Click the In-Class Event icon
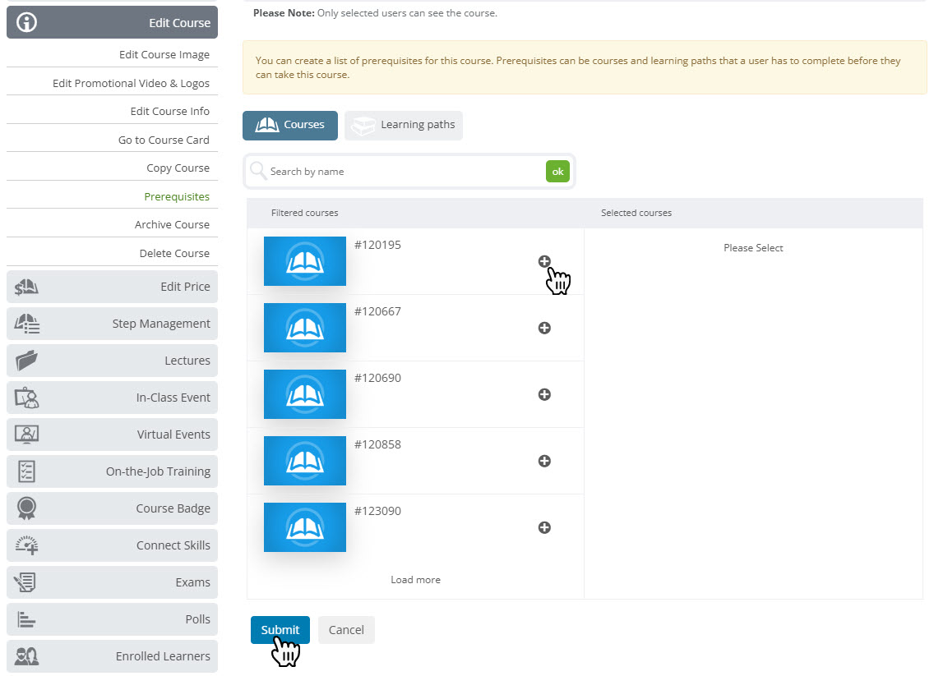 pyautogui.click(x=26, y=398)
